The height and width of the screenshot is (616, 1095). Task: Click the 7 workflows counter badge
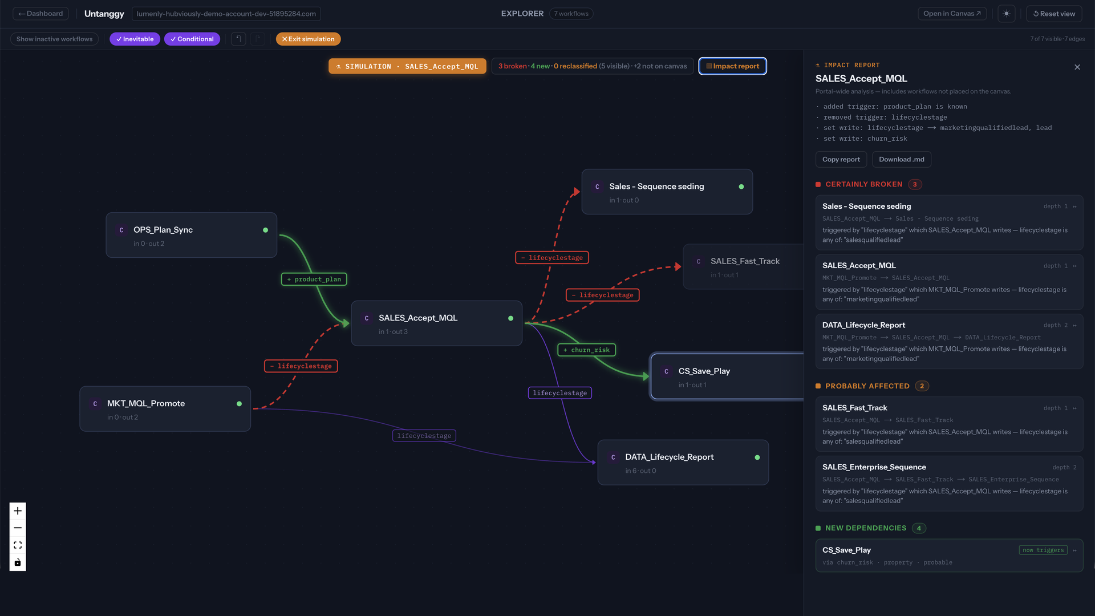pos(571,14)
